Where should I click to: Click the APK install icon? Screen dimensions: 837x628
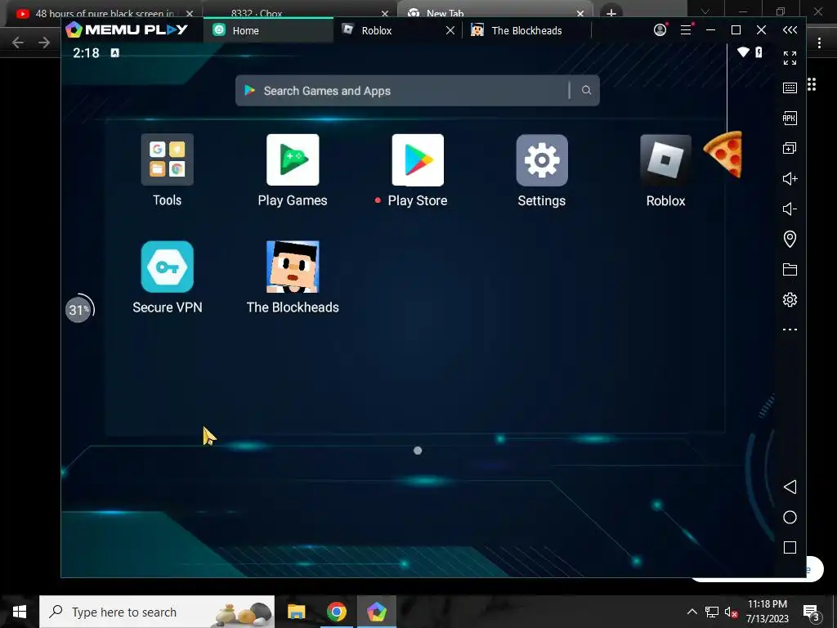(790, 118)
